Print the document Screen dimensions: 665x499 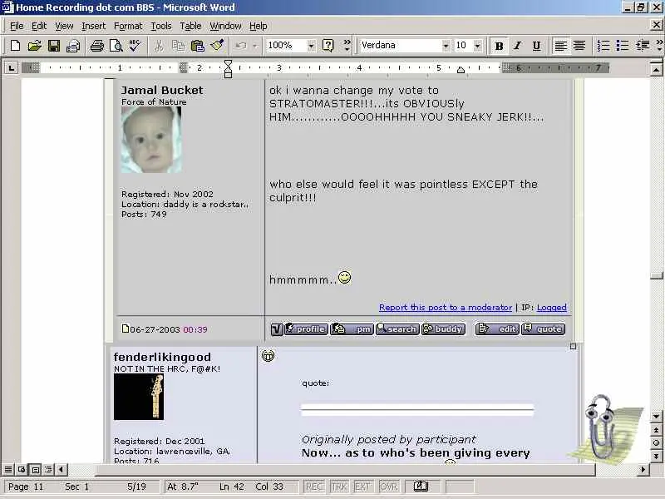(96, 46)
